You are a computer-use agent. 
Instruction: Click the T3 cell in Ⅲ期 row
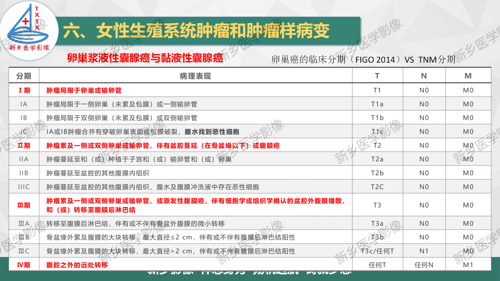tap(377, 205)
